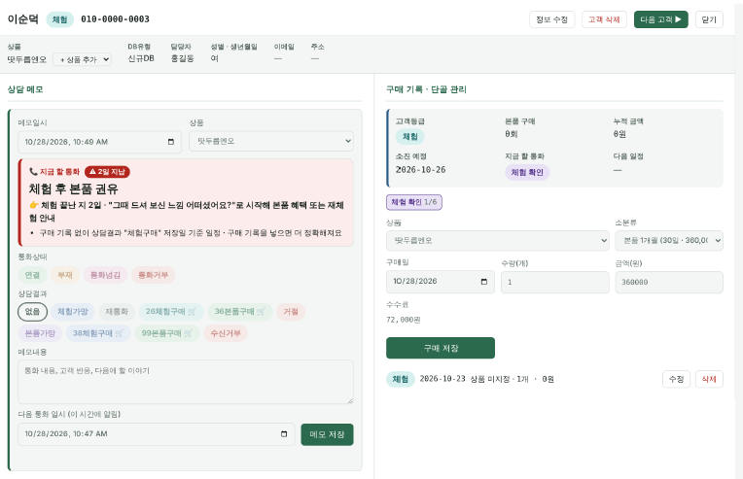Click 구매 기록 · 단골 관리 section title
This screenshot has height=479, width=743.
tap(427, 89)
